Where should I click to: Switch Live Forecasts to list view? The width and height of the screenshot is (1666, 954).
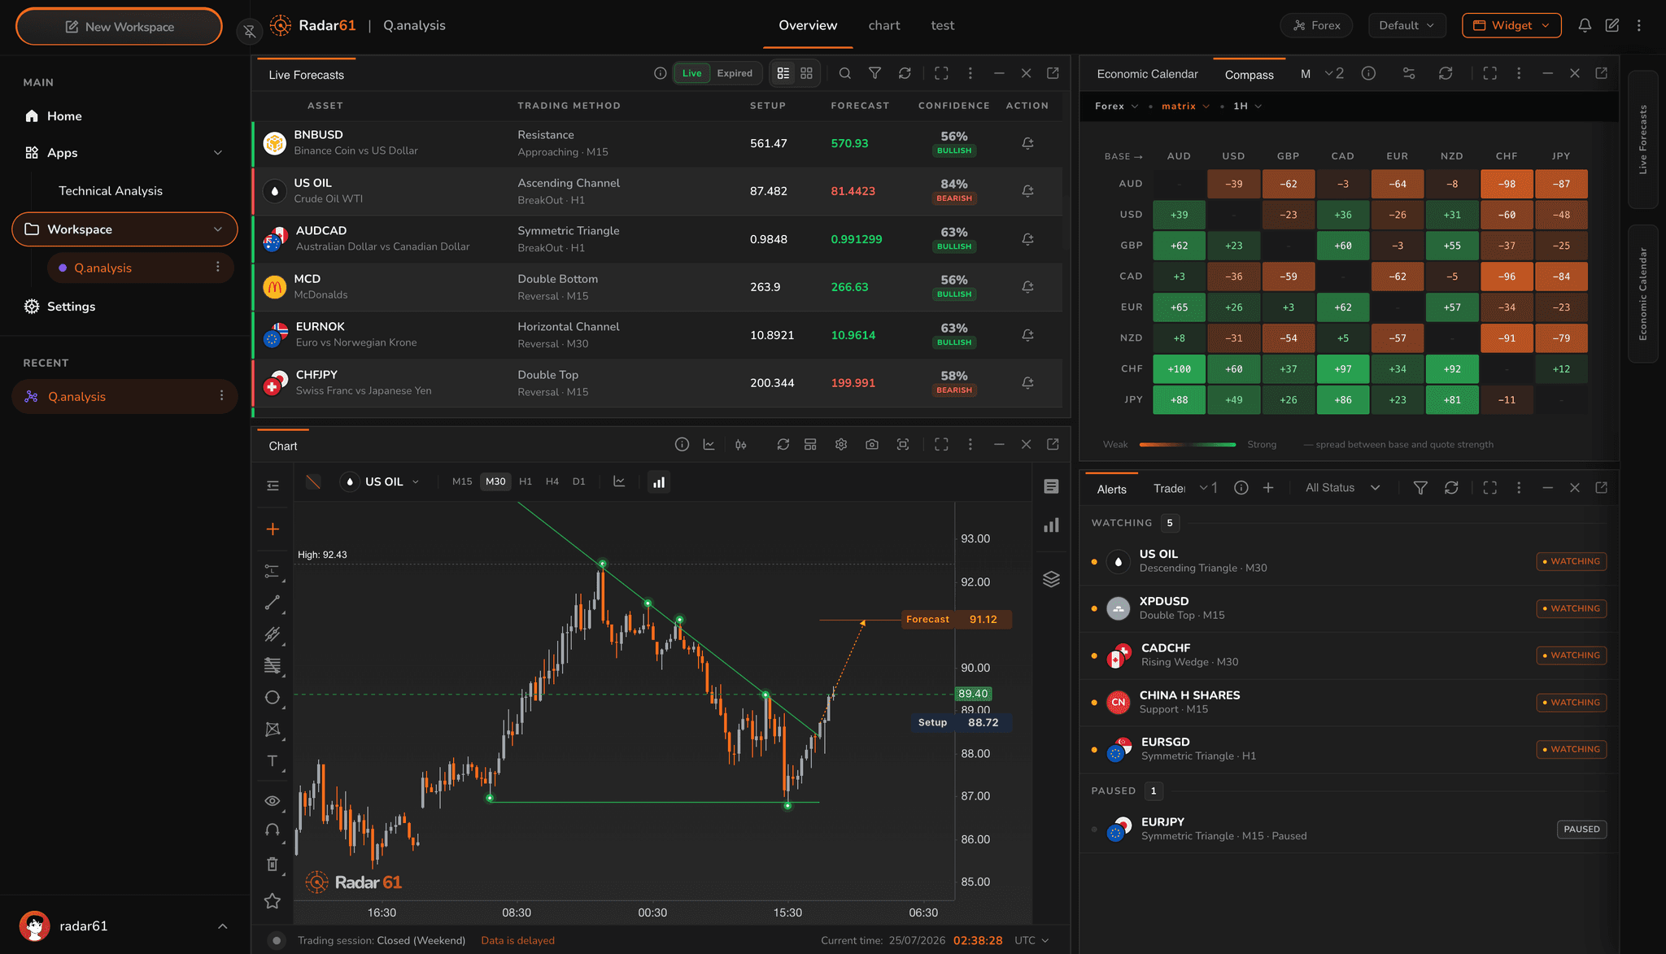click(783, 73)
